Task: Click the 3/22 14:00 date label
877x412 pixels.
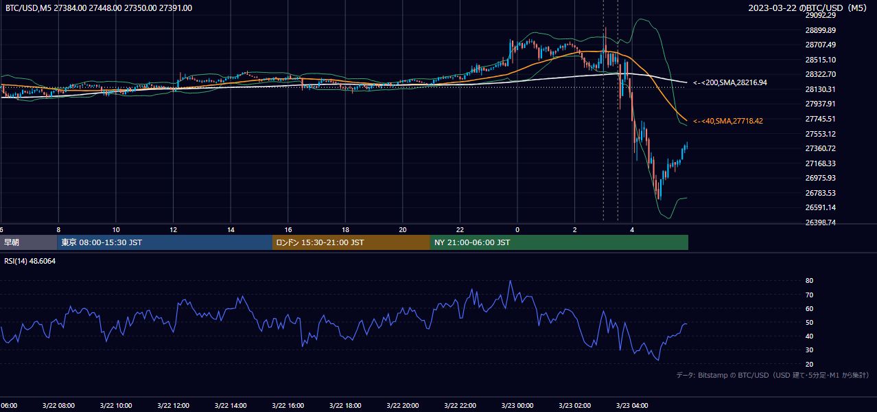Action: (231, 406)
